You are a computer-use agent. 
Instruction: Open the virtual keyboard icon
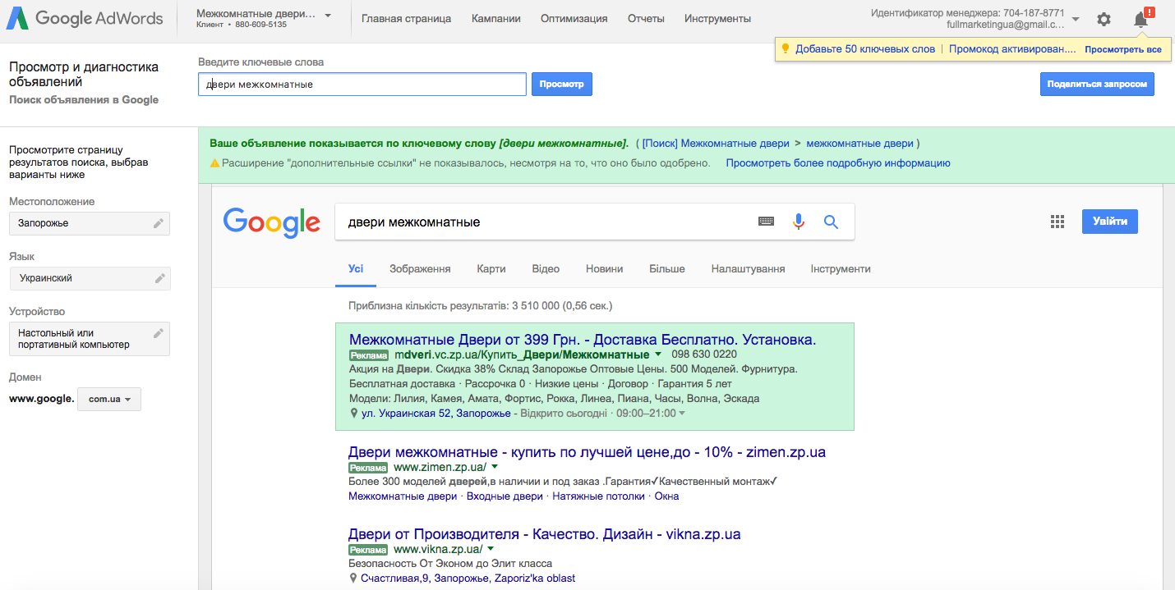click(x=766, y=222)
